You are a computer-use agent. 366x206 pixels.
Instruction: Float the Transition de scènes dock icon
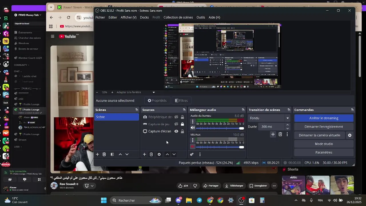pyautogui.click(x=289, y=110)
